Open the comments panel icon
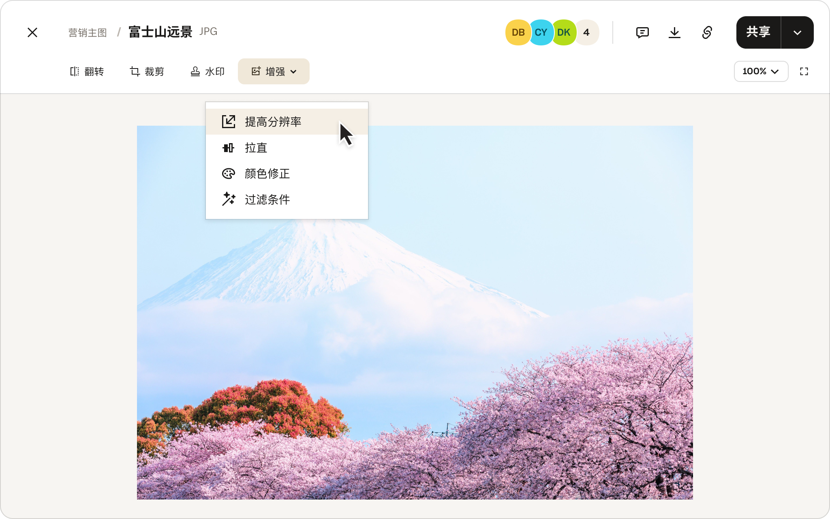 point(642,32)
